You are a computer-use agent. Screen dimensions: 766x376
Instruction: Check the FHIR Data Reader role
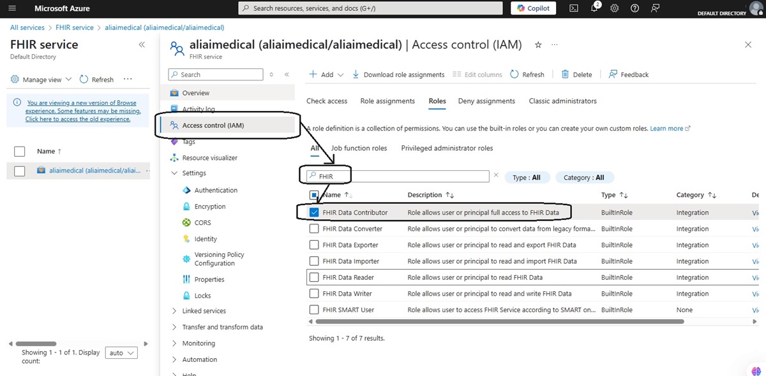315,277
